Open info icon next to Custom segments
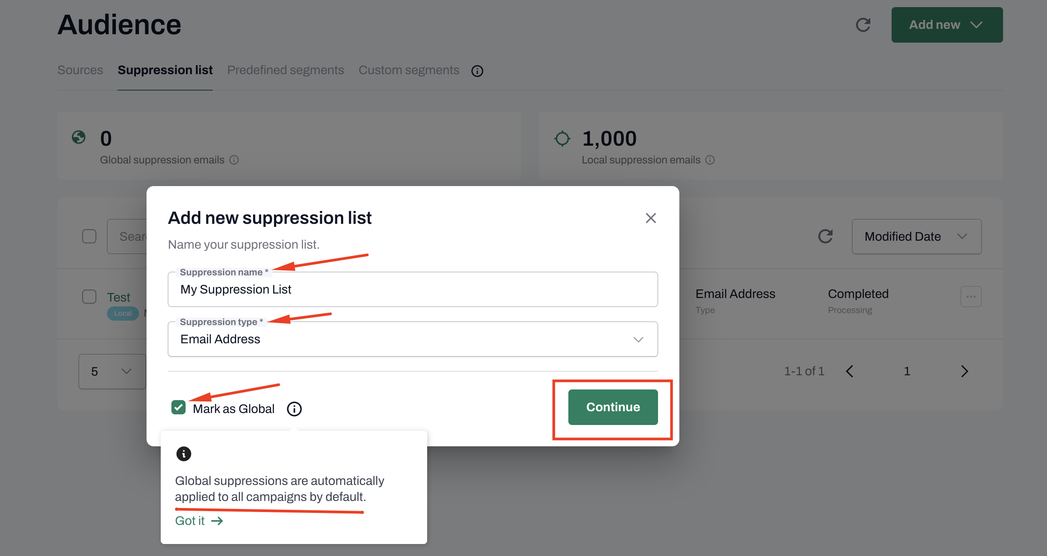 [477, 71]
